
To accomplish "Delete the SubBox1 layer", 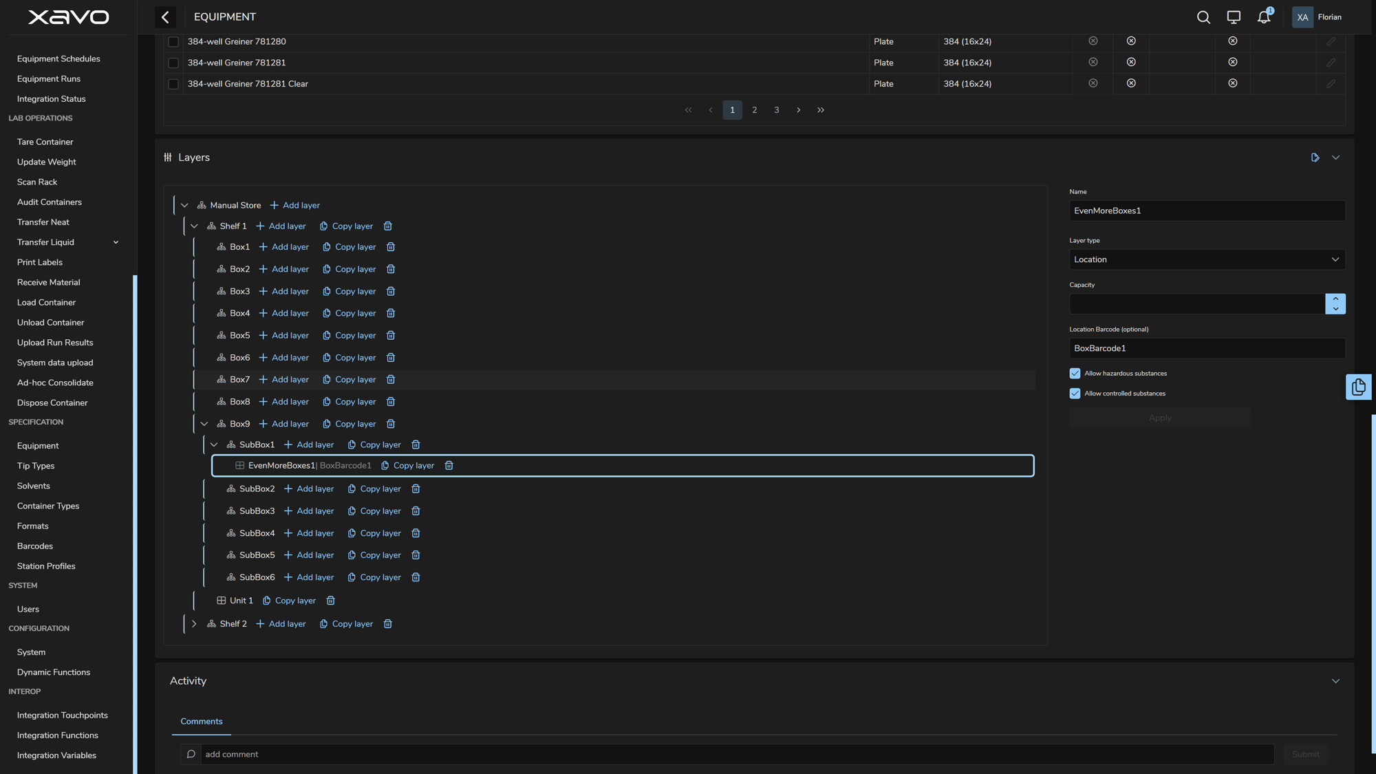I will point(416,445).
